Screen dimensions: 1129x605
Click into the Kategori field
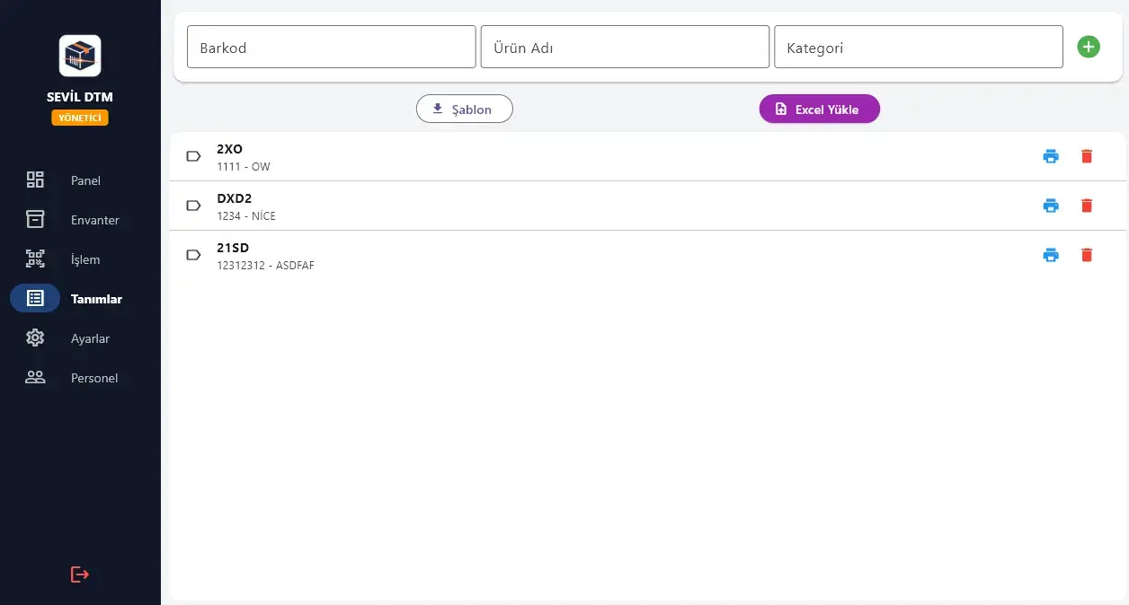pyautogui.click(x=918, y=48)
